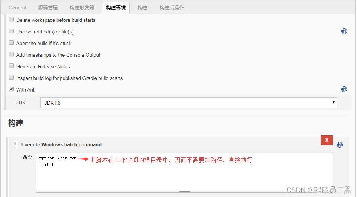The height and width of the screenshot is (197, 357).
Task: Check Use secret text(s) or file(s)
Action: (11, 31)
